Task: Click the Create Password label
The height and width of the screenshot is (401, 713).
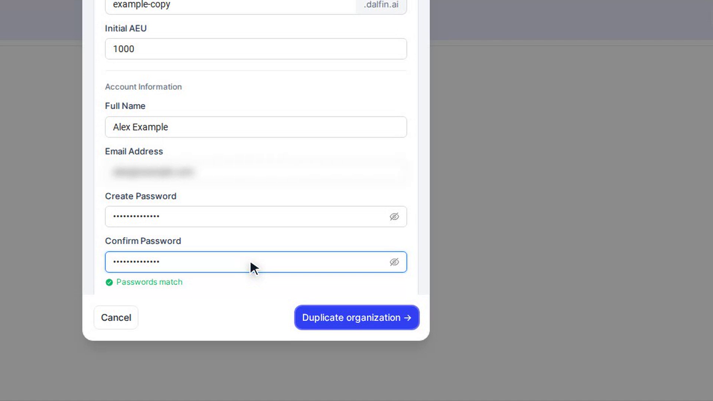Action: tap(140, 196)
